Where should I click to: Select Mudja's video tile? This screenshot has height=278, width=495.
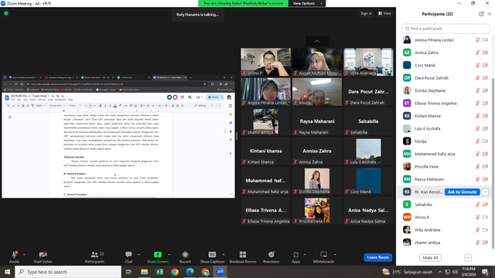[317, 91]
